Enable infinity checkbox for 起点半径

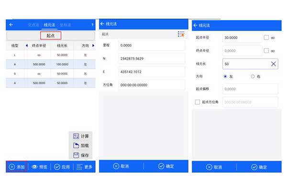click(266, 38)
